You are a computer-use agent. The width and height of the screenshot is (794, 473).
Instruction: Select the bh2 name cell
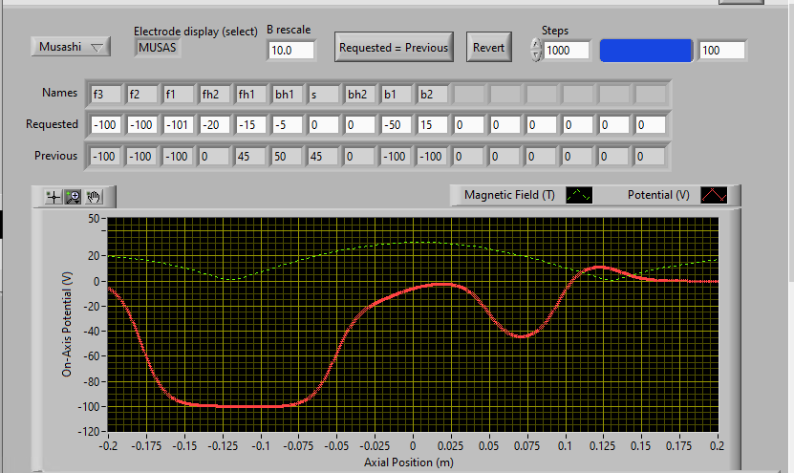(360, 95)
